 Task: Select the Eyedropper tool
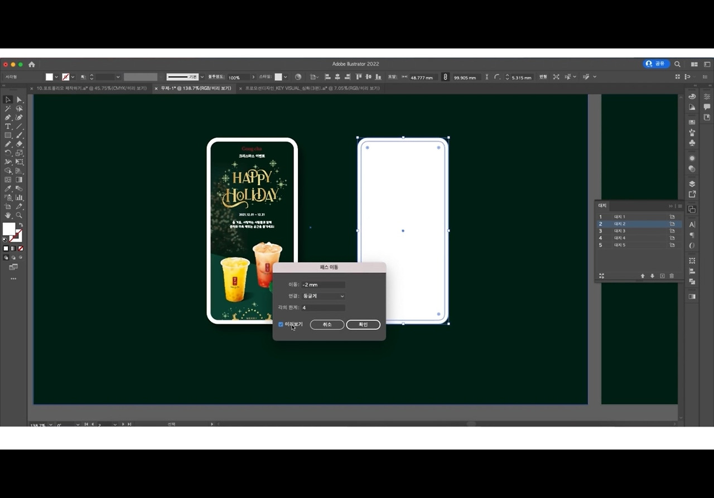click(x=8, y=188)
